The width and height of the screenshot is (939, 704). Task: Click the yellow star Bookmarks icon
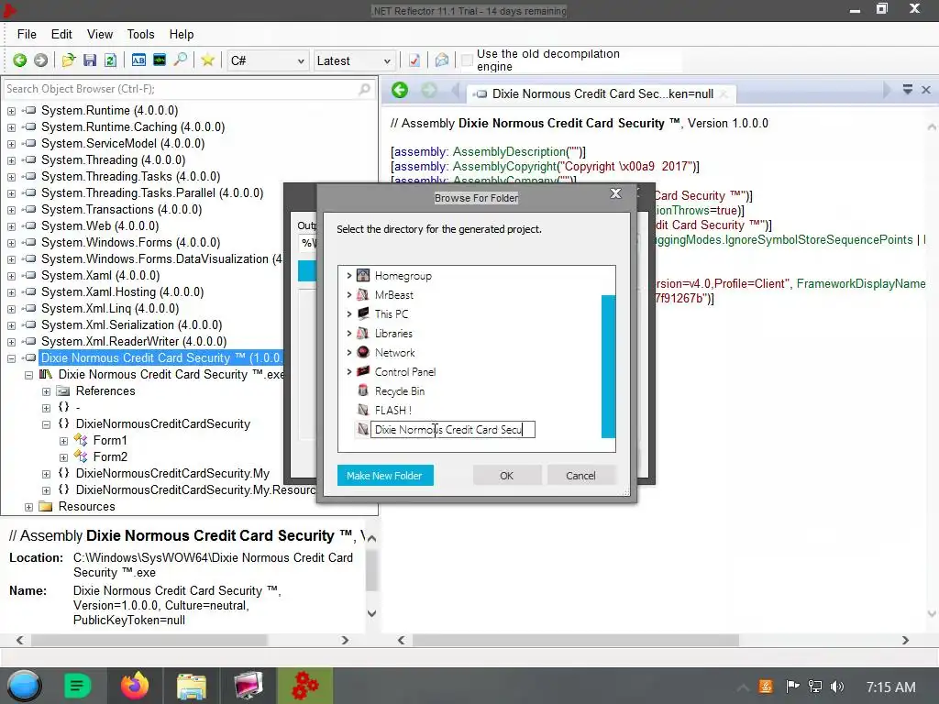[208, 60]
